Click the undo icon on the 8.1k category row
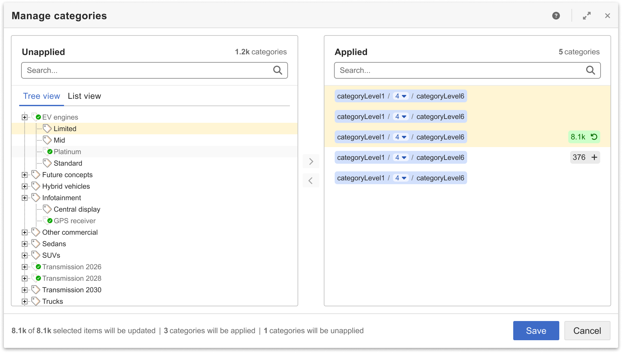This screenshot has height=353, width=622. coord(594,137)
